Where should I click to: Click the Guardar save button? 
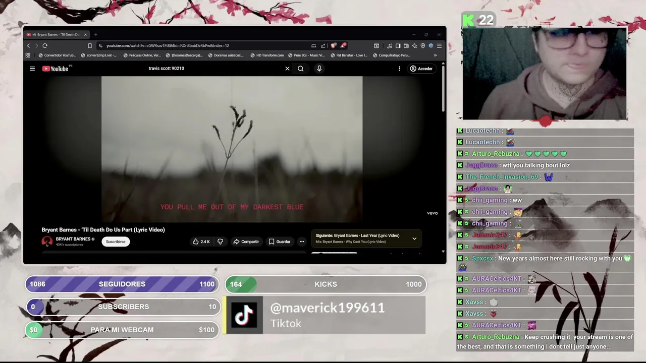[x=279, y=241]
